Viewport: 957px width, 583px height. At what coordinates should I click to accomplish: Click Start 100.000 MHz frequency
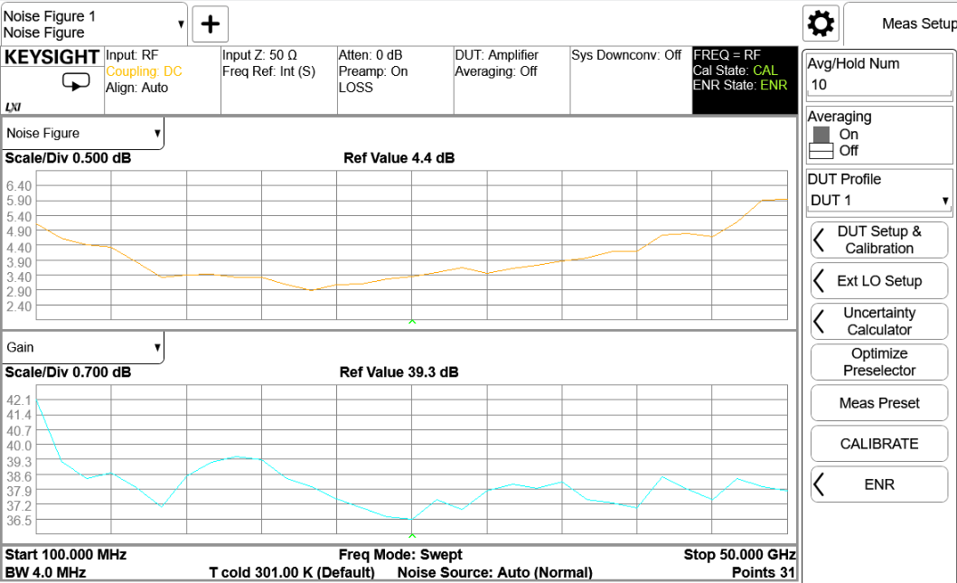(x=65, y=554)
